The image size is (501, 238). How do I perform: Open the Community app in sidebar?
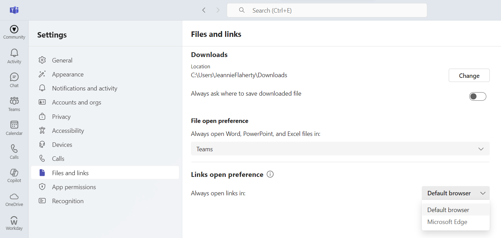coord(14,32)
